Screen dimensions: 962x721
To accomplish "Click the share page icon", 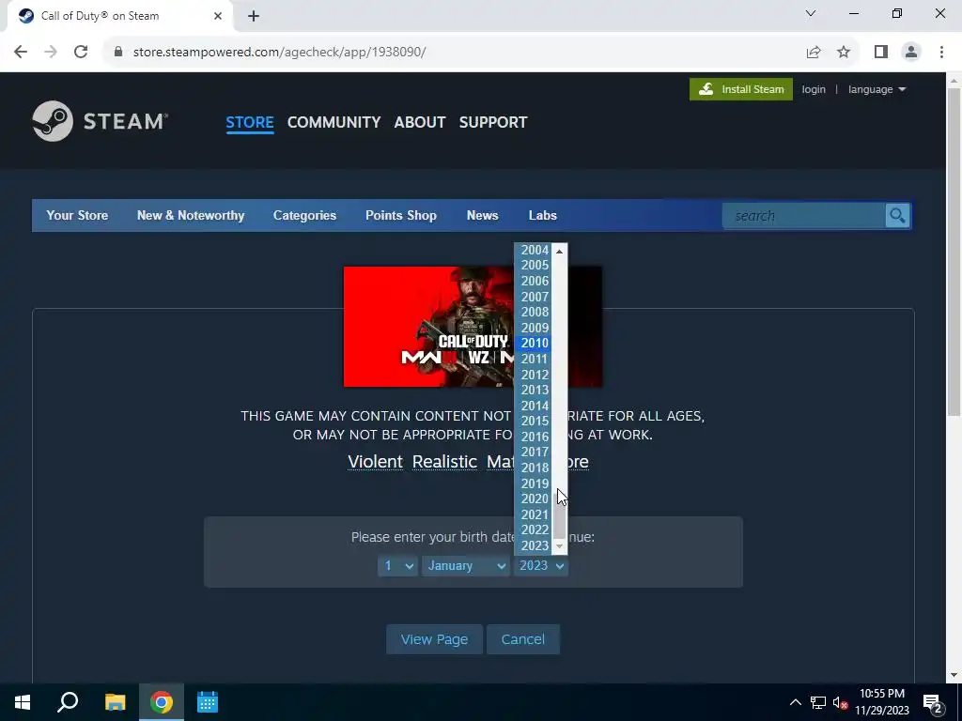I will pyautogui.click(x=814, y=53).
